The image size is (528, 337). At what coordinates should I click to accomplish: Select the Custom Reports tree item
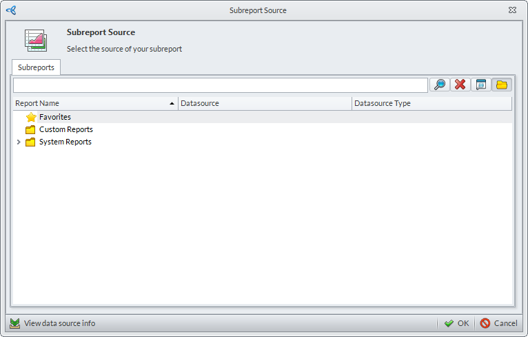click(x=66, y=130)
